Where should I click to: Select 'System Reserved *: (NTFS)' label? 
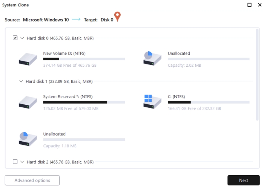click(x=68, y=97)
